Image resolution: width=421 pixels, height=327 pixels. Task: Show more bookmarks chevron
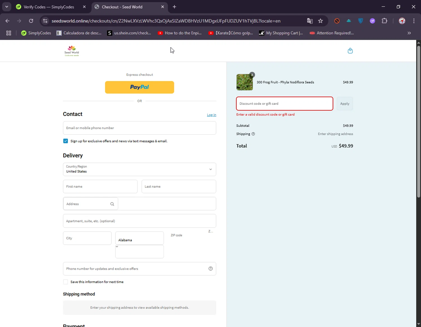tap(409, 33)
